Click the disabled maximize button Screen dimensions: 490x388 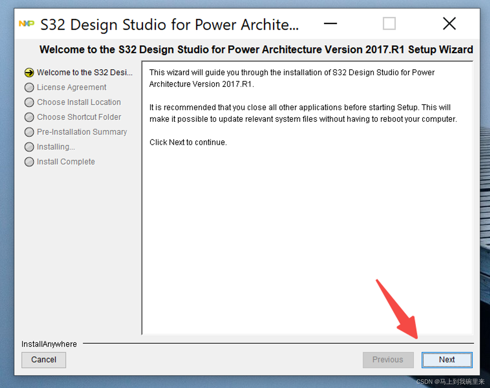point(389,24)
